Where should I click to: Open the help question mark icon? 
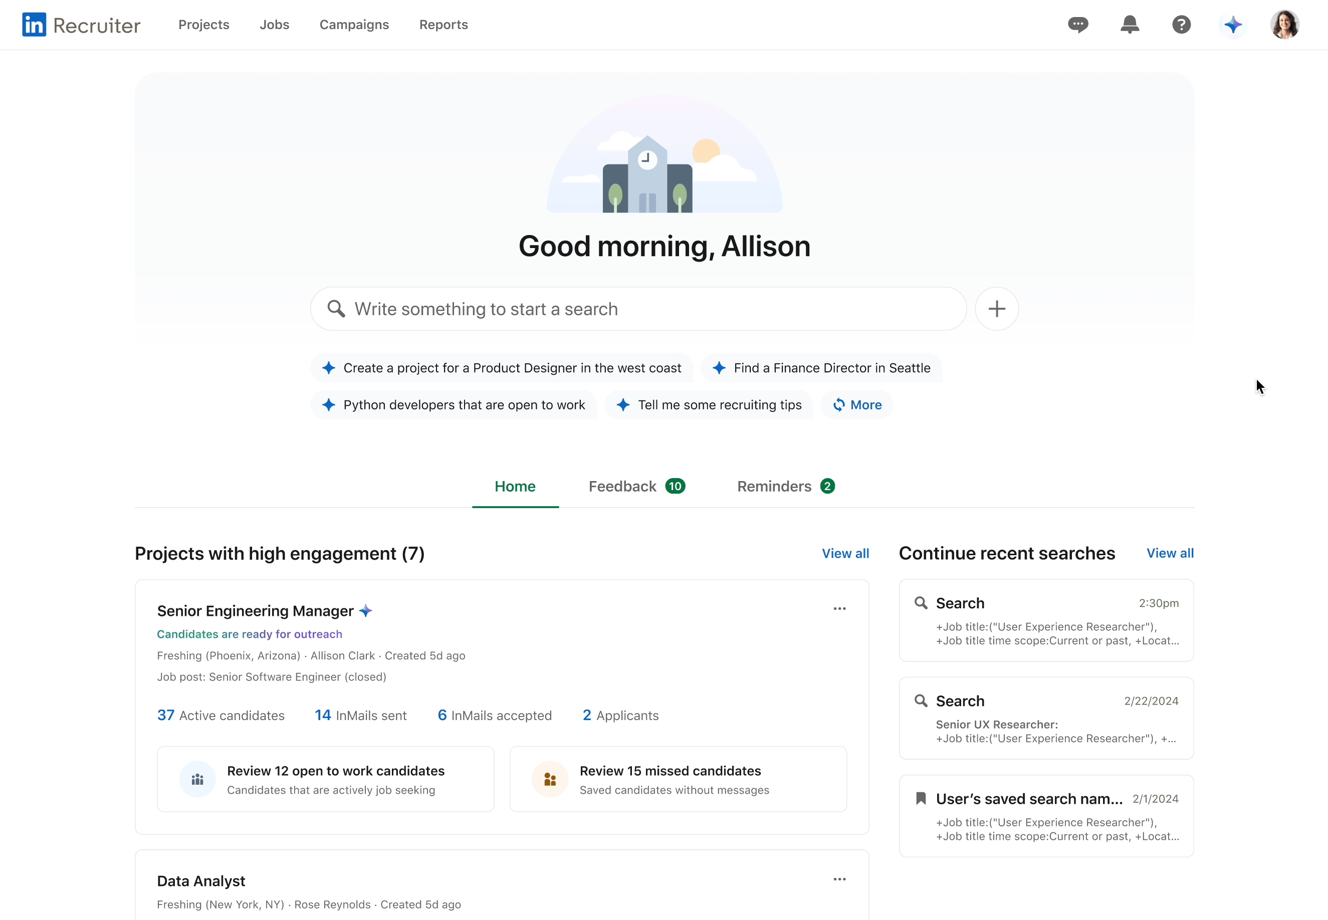pyautogui.click(x=1181, y=24)
